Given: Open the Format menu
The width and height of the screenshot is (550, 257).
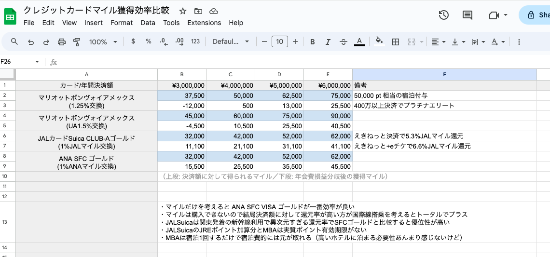Looking at the screenshot, I should point(122,23).
